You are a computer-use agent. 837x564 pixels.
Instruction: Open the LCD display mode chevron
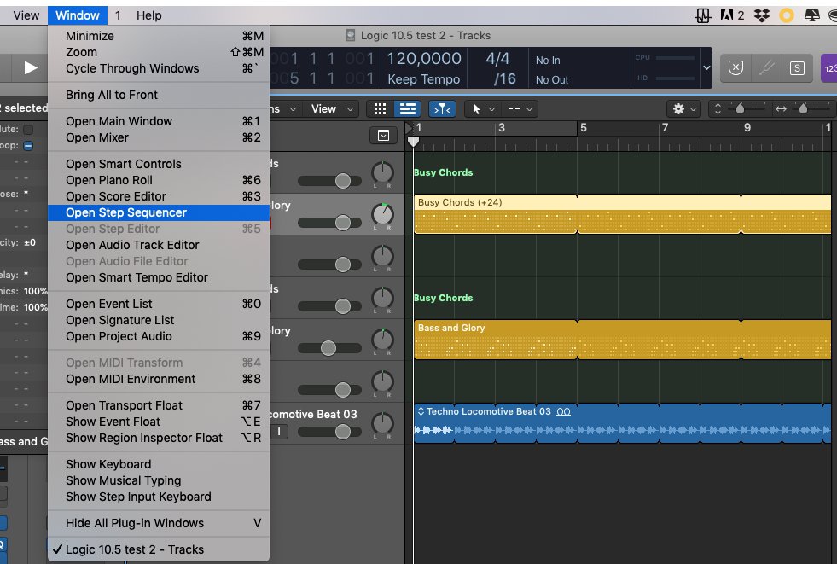(706, 68)
